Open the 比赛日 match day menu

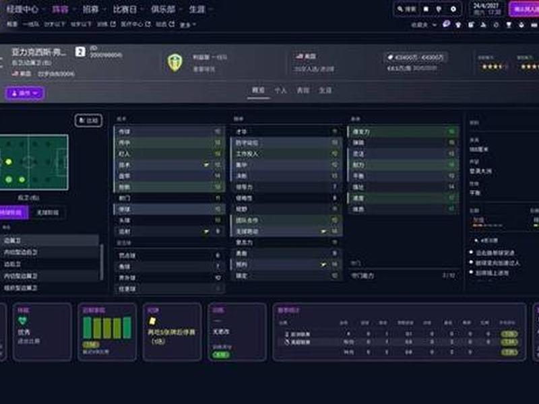[125, 9]
